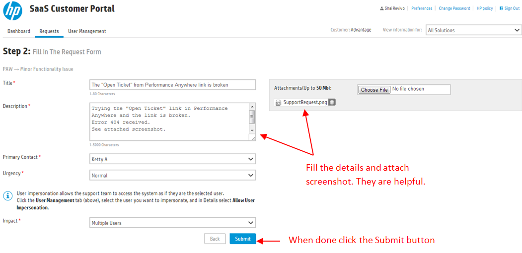Click the user name Shal Revivo
The width and height of the screenshot is (522, 253).
(394, 8)
